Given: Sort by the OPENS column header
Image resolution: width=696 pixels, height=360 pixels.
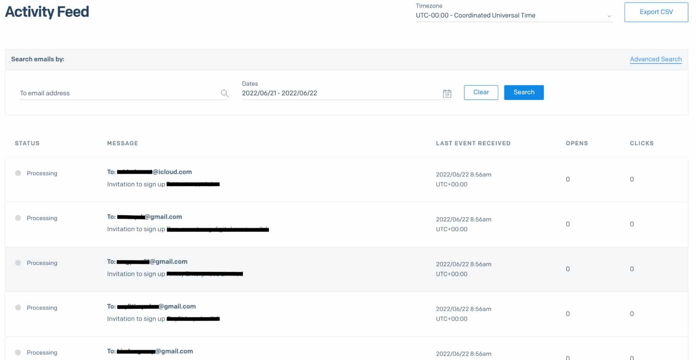Looking at the screenshot, I should 576,143.
